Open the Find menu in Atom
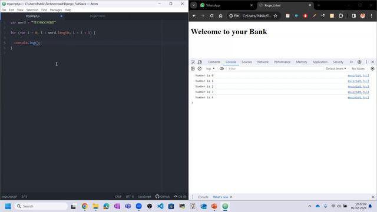 (x=44, y=10)
